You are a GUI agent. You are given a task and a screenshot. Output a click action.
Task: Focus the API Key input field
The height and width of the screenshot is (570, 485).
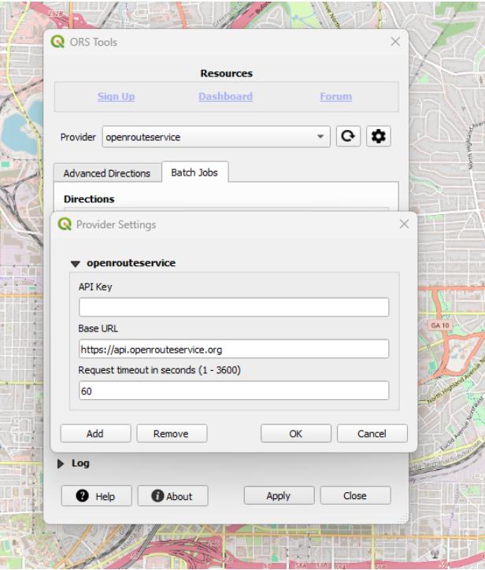234,307
